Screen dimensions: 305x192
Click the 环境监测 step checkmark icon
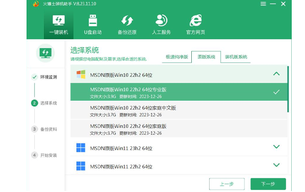[x=35, y=77]
